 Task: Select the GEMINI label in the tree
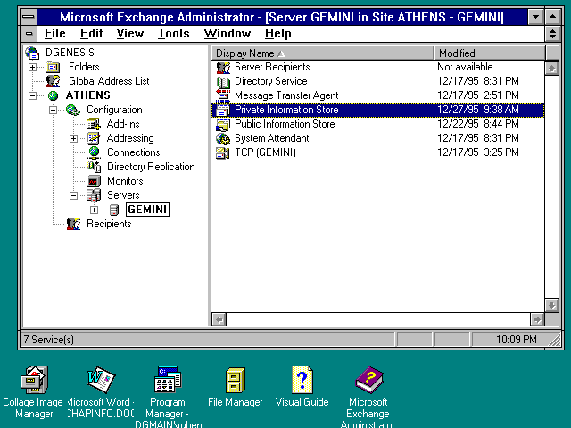pyautogui.click(x=147, y=210)
